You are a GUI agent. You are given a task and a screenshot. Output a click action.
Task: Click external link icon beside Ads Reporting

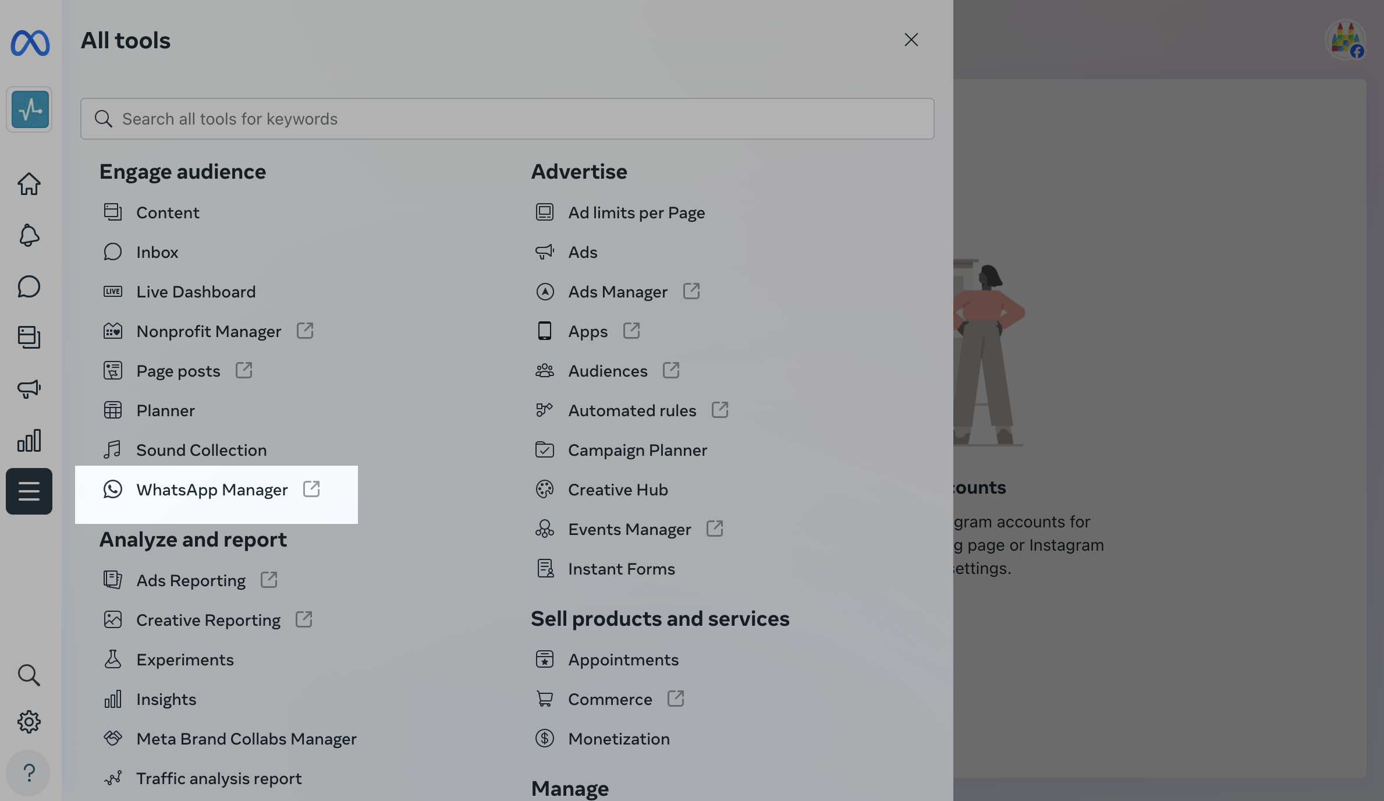pyautogui.click(x=269, y=580)
